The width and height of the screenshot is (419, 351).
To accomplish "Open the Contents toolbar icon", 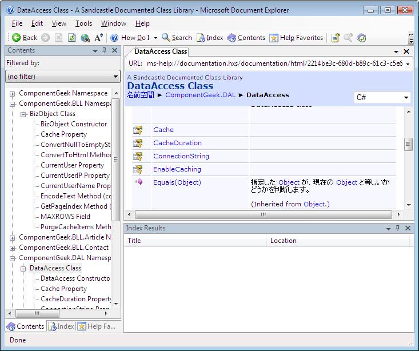I will click(x=232, y=38).
